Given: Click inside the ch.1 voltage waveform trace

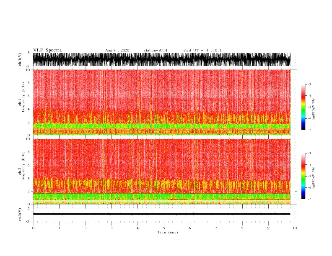Looking at the screenshot, I should click(161, 59).
